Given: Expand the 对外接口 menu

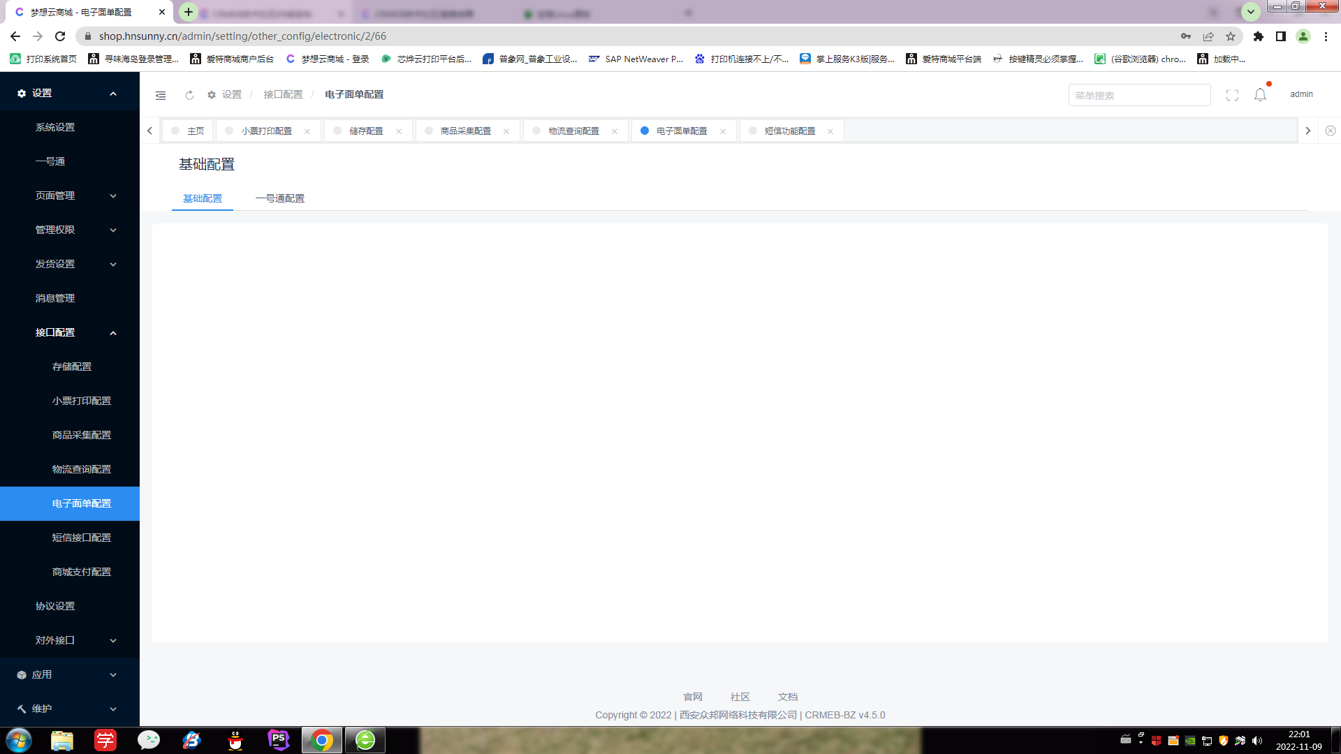Looking at the screenshot, I should tap(70, 640).
